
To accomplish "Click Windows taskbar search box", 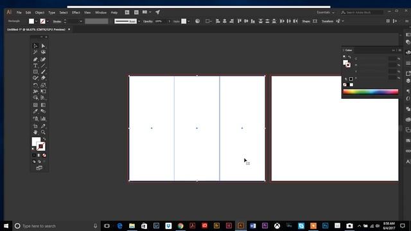I will coord(56,226).
